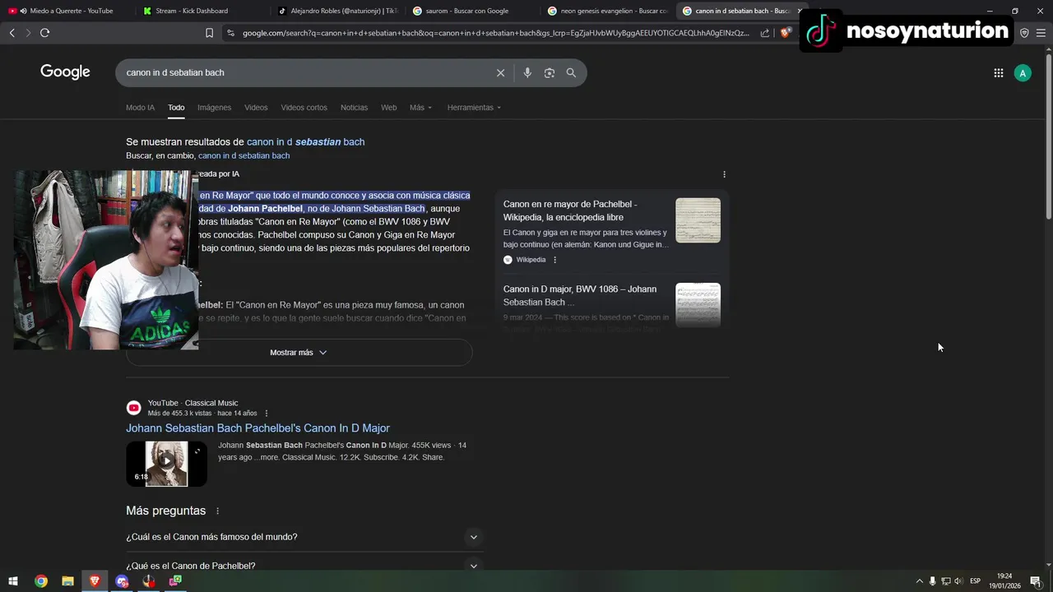Show hidden system tray icons
The width and height of the screenshot is (1053, 592).
(x=919, y=581)
